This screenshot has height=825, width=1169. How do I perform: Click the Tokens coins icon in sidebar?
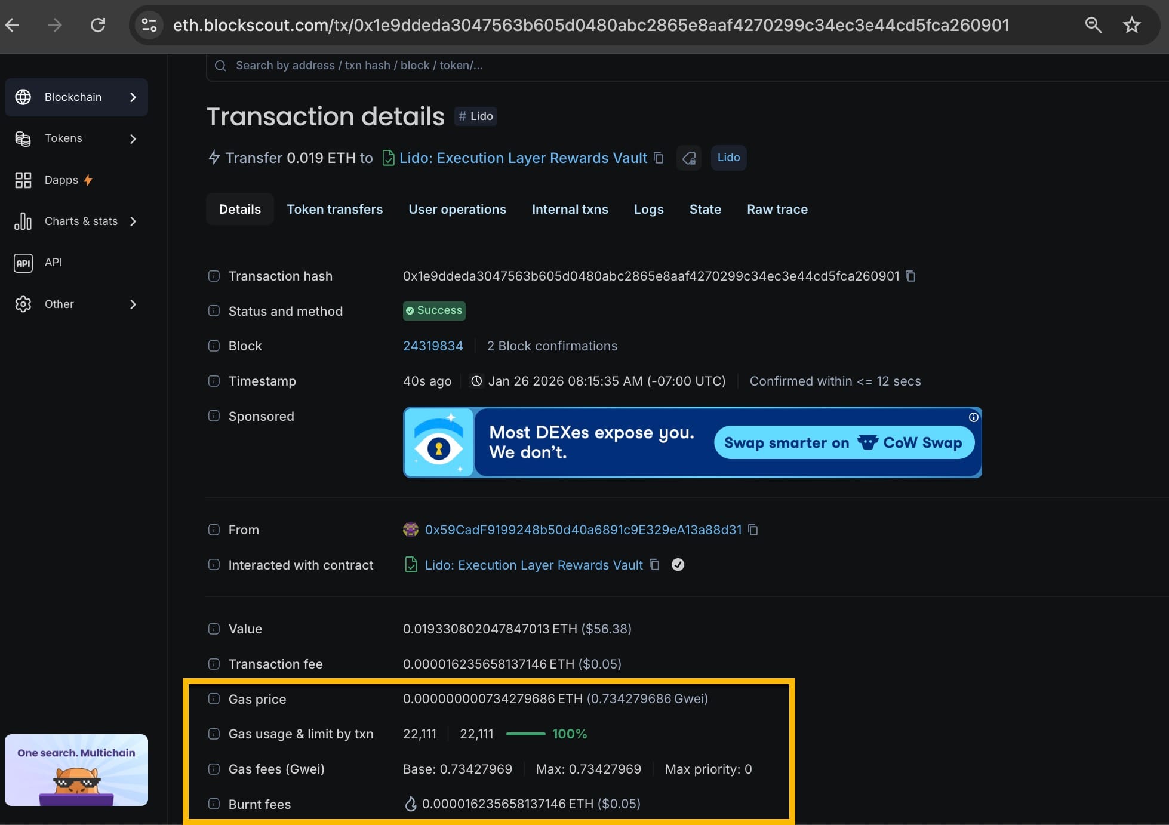[23, 138]
